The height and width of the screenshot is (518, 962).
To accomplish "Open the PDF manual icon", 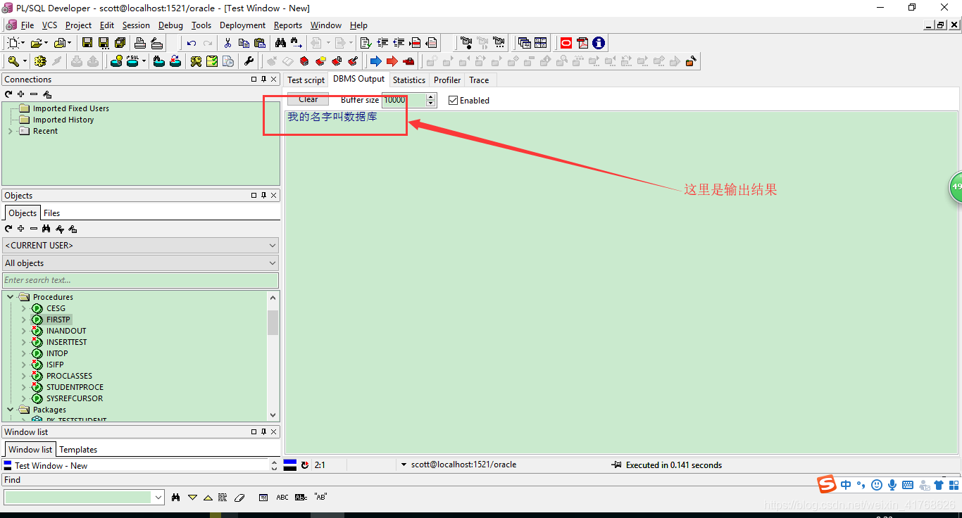I will point(582,43).
